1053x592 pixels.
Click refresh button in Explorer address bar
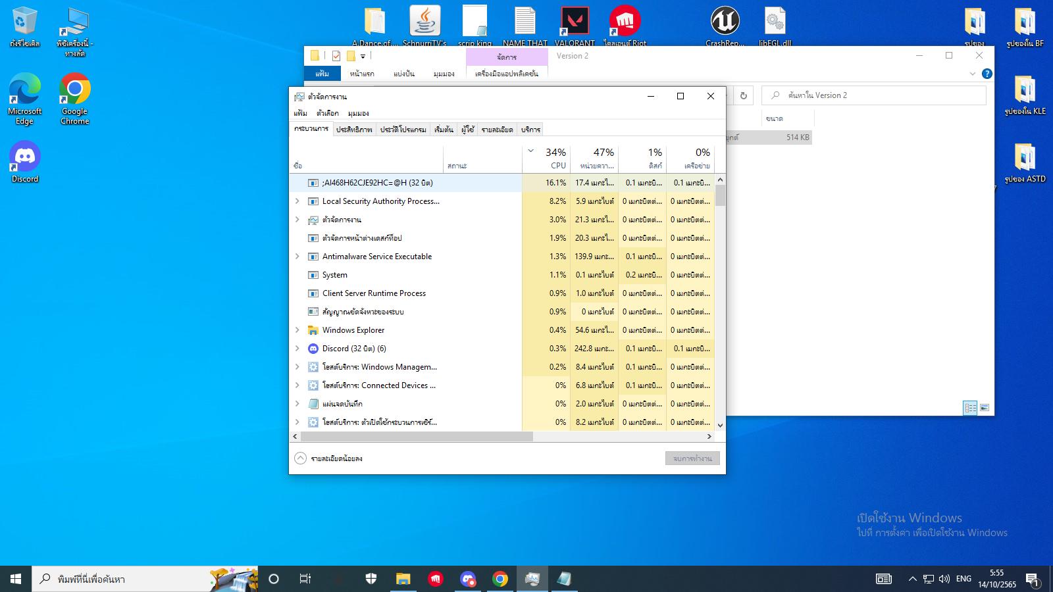click(x=743, y=95)
